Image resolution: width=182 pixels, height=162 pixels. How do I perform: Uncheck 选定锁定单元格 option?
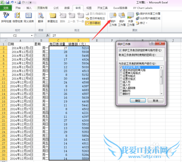pyautogui.click(x=121, y=67)
